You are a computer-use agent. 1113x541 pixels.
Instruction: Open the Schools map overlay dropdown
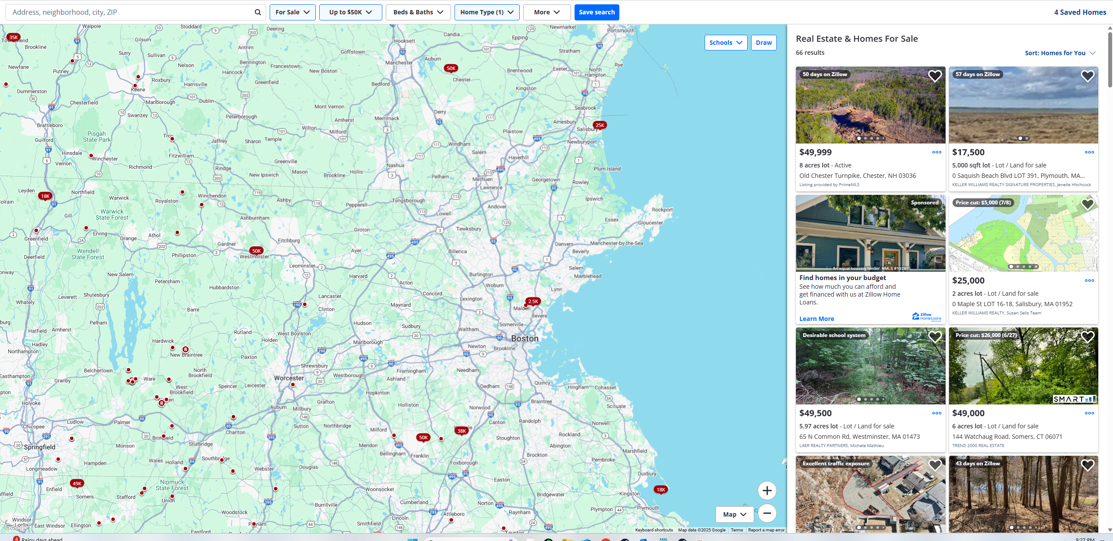coord(725,43)
